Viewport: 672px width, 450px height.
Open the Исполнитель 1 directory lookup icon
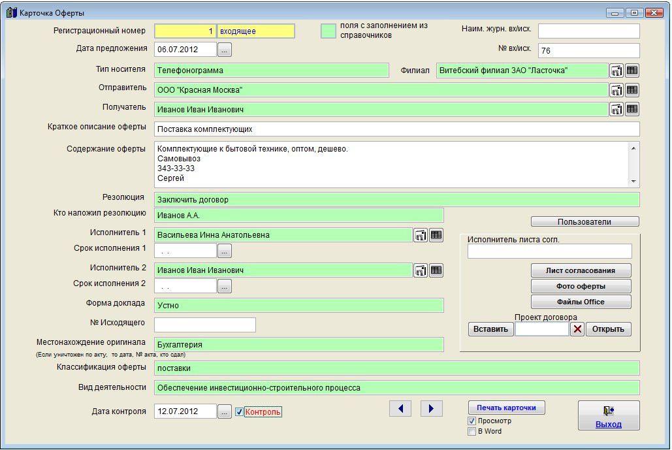point(421,235)
